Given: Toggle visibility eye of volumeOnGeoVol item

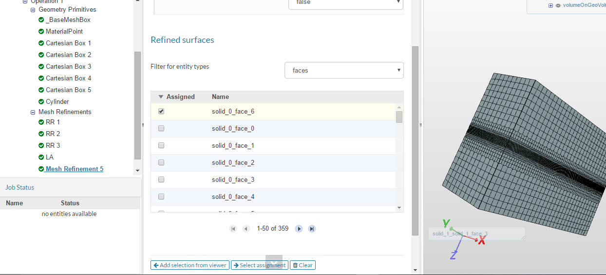Looking at the screenshot, I should [x=558, y=5].
